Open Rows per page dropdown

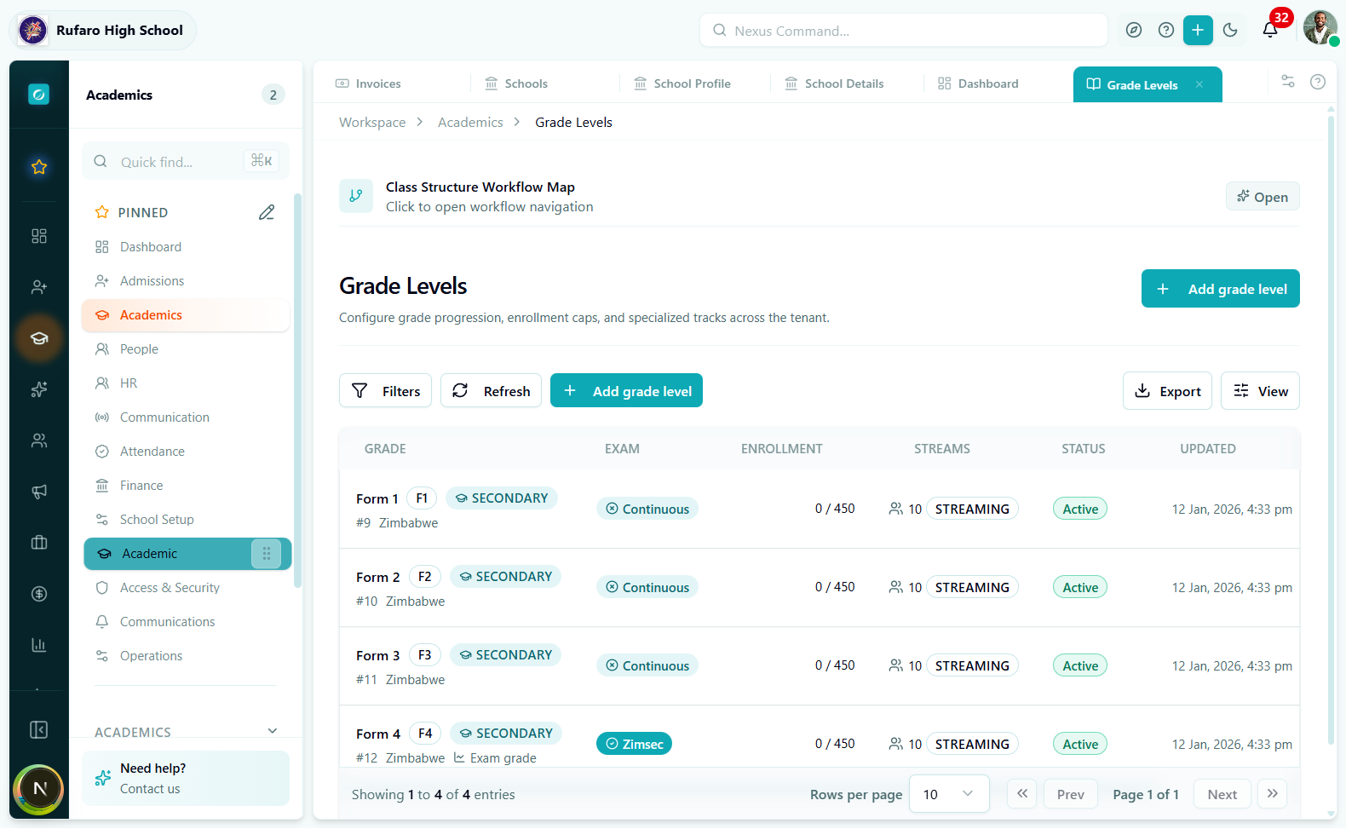[x=949, y=794]
